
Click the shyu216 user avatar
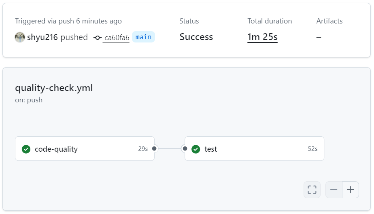tap(20, 37)
